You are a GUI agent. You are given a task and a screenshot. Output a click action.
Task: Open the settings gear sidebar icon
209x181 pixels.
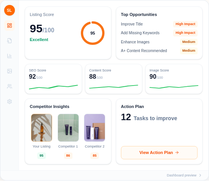pyautogui.click(x=10, y=102)
